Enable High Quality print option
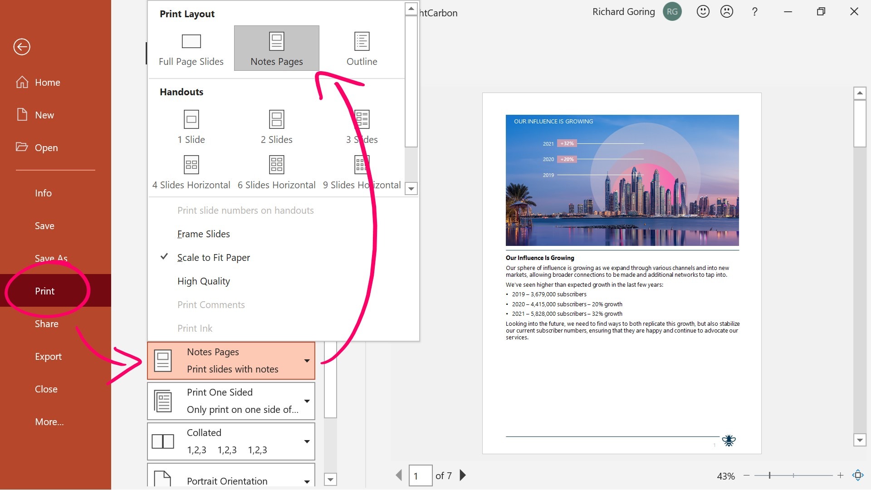871x490 pixels. coord(203,280)
